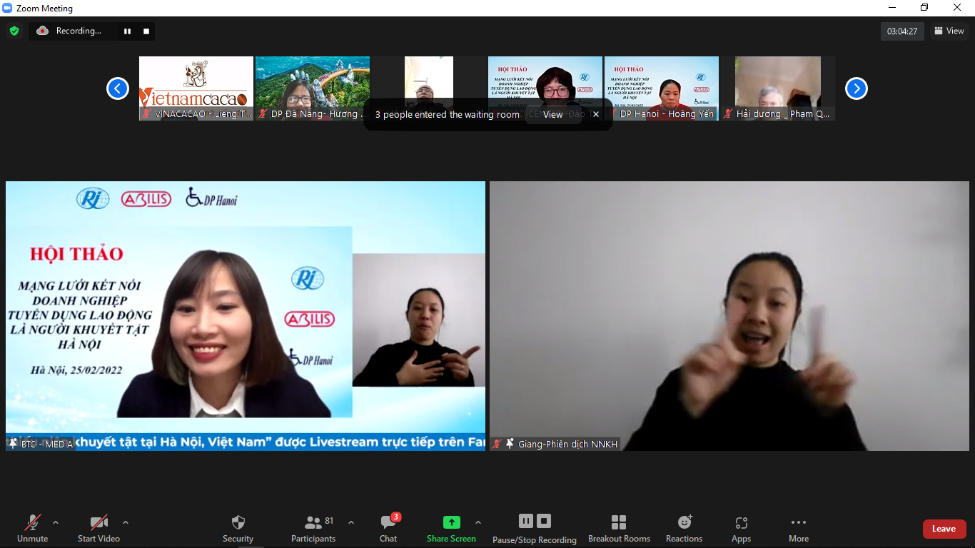Click Share Screen button
This screenshot has height=548, width=975.
(x=451, y=529)
